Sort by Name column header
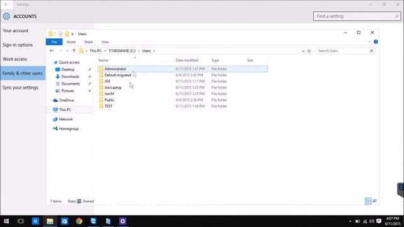Viewport: 404px width, 227px height. coord(103,61)
